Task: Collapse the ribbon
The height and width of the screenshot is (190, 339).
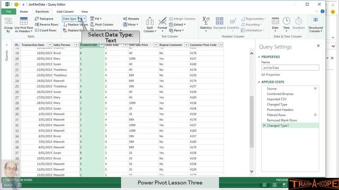Action: 316,12
